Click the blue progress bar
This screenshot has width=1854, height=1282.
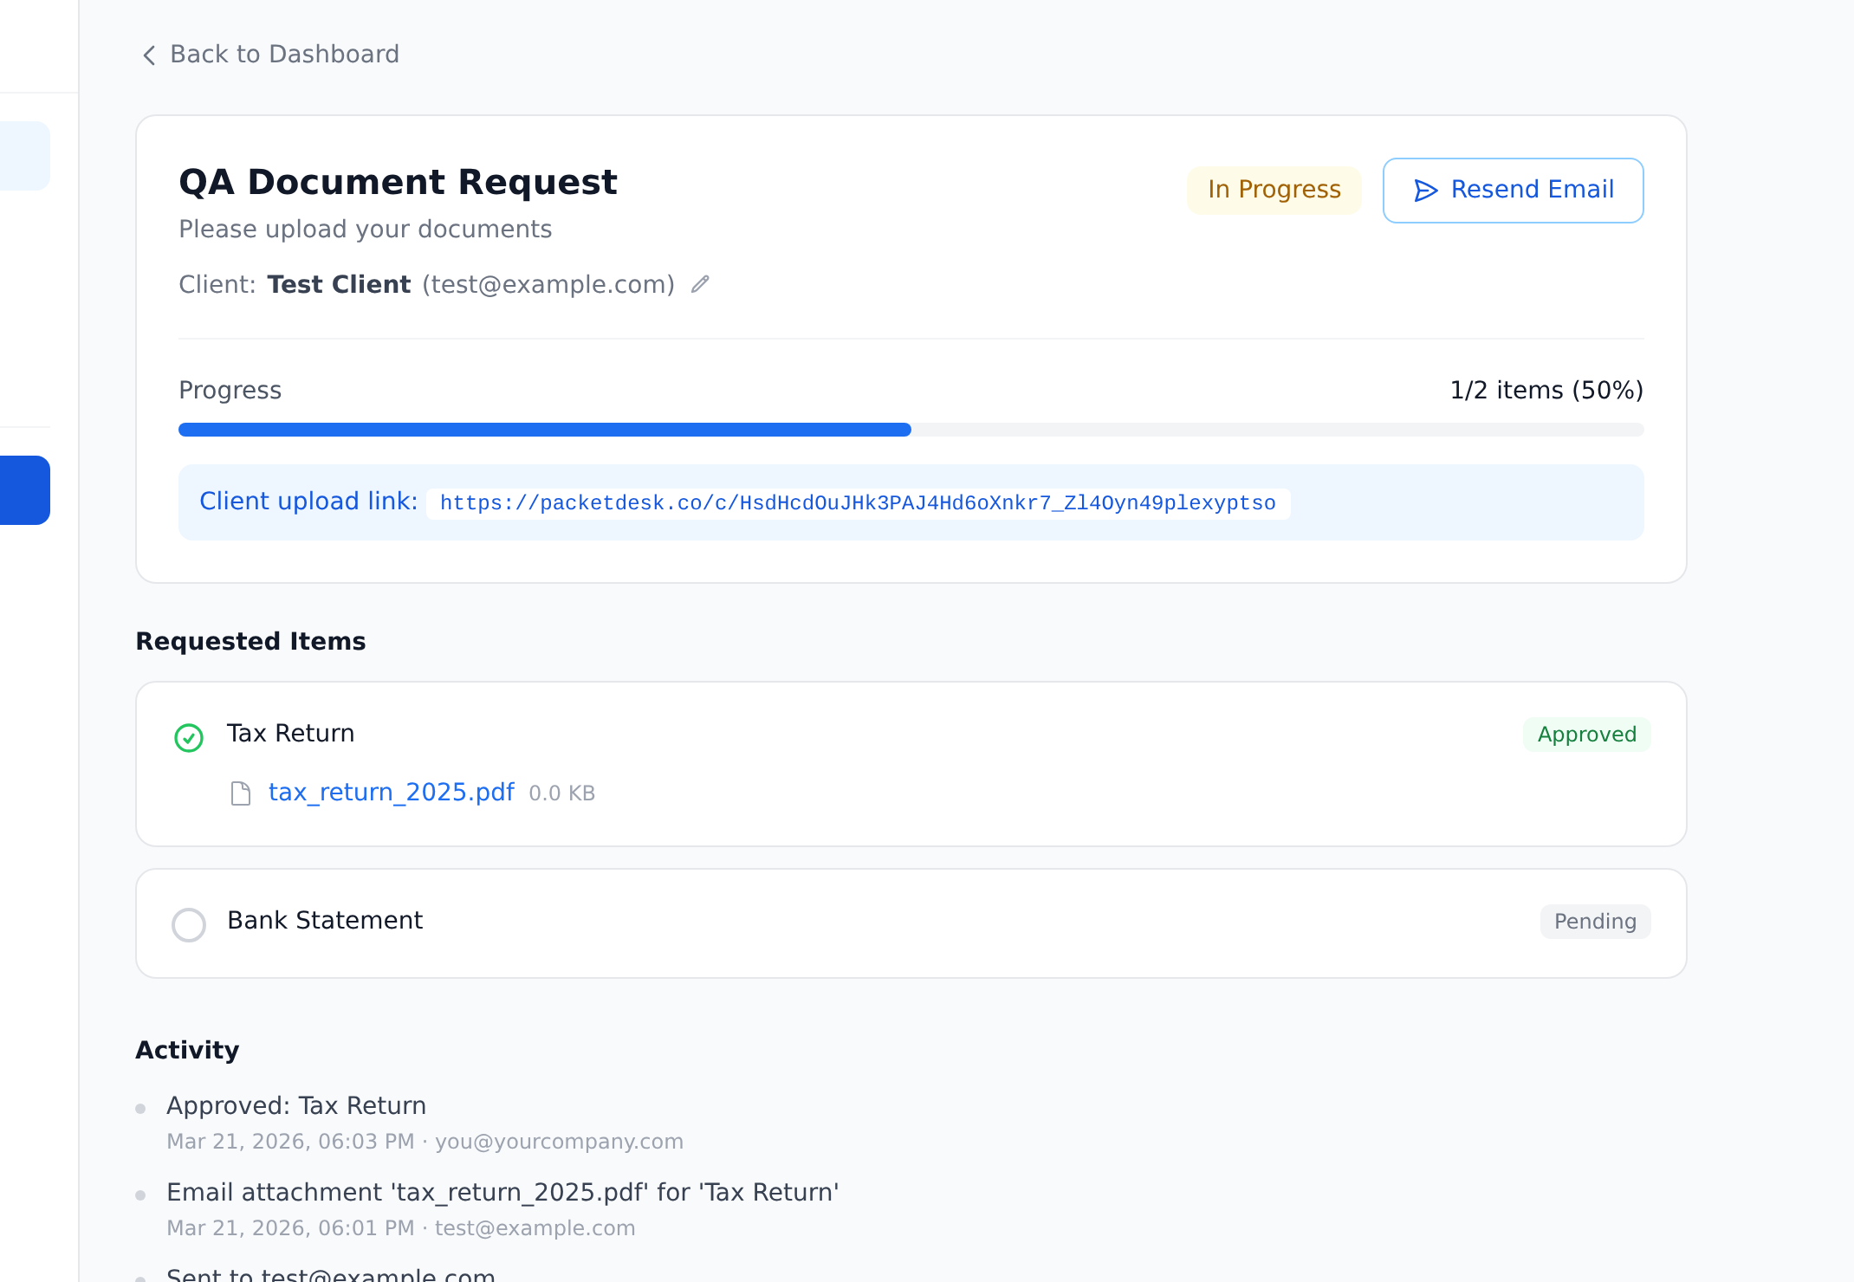coord(544,430)
